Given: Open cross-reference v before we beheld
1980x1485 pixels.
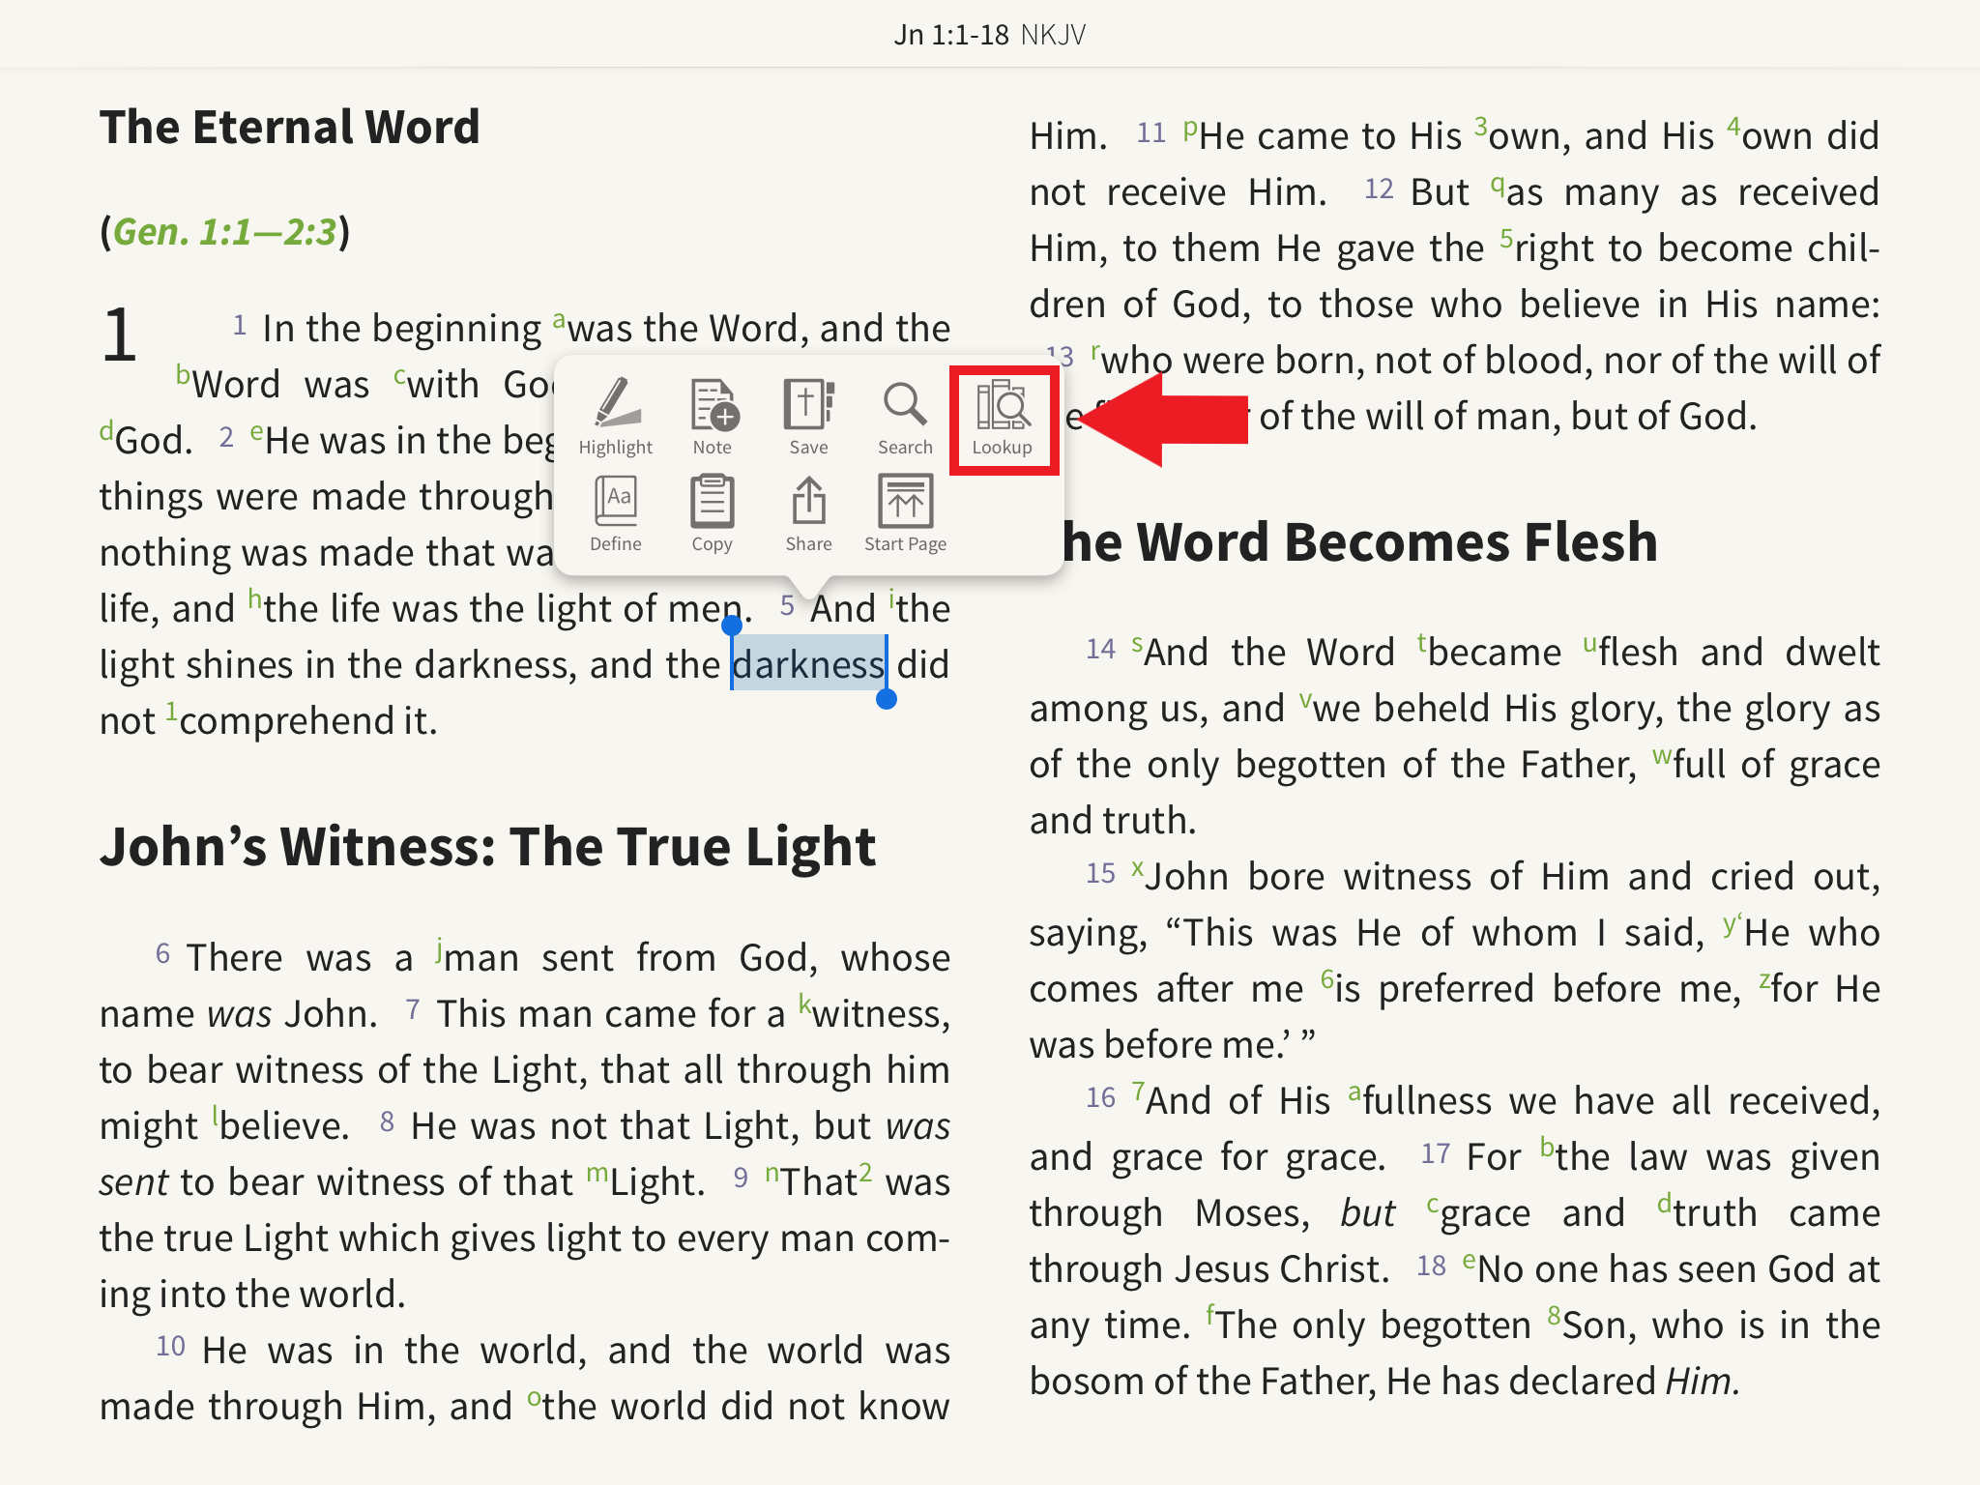Looking at the screenshot, I should (x=1306, y=700).
